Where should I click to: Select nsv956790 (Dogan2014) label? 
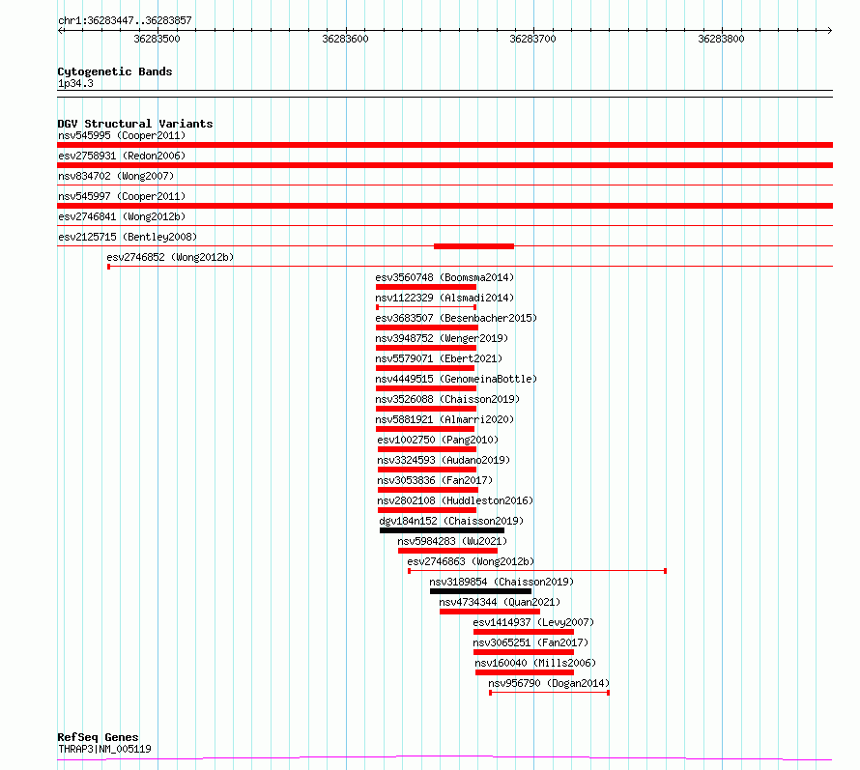click(549, 683)
